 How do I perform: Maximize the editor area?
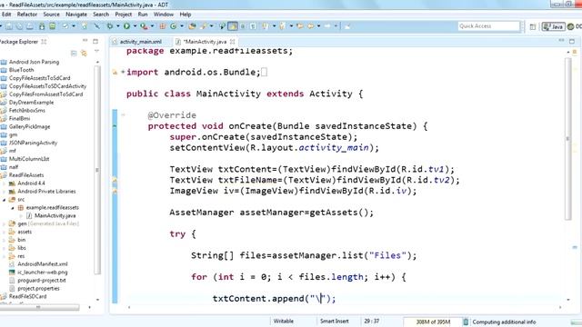click(x=572, y=41)
